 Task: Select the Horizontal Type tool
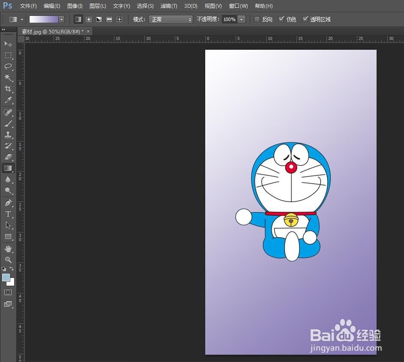pyautogui.click(x=8, y=214)
